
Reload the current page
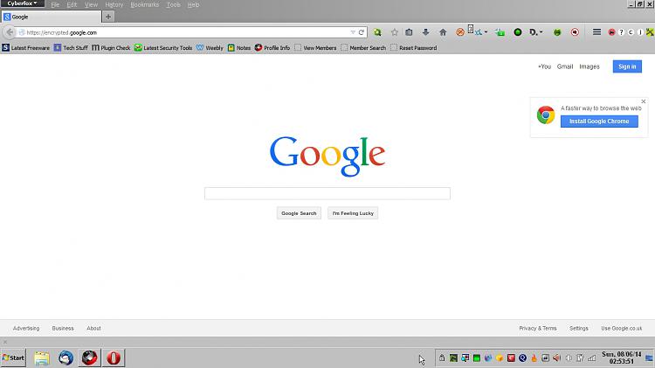362,32
